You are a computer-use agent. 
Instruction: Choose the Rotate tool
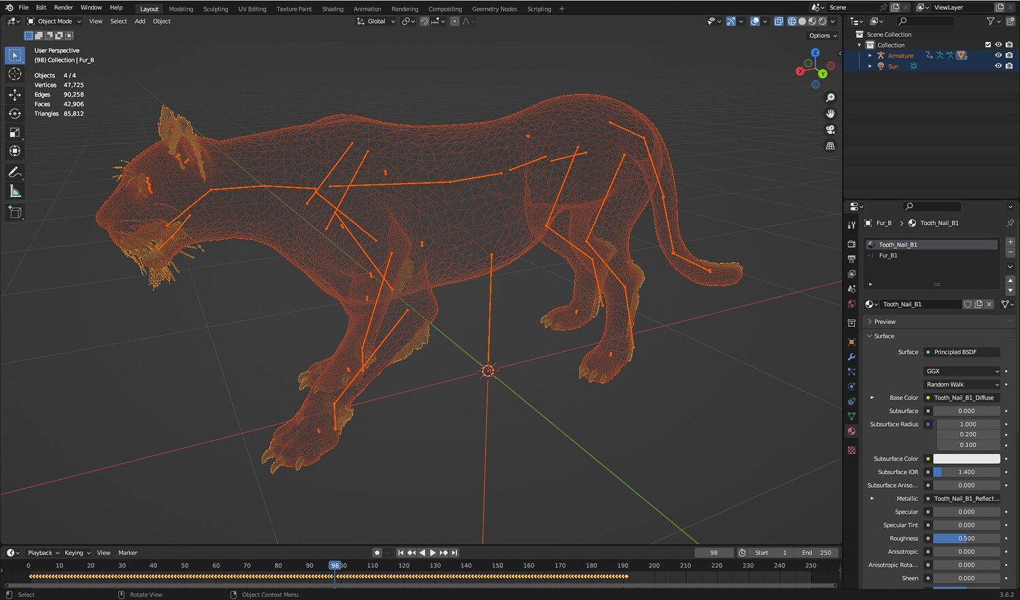point(15,113)
